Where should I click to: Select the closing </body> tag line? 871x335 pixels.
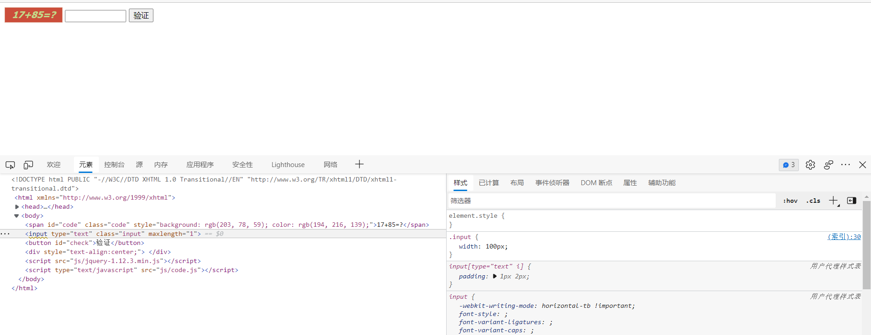(31, 279)
